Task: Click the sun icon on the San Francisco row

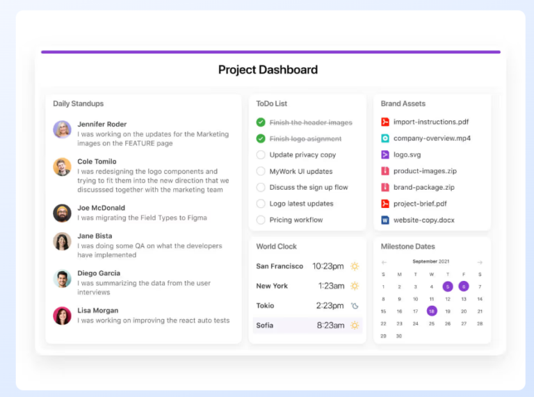Action: 355,266
